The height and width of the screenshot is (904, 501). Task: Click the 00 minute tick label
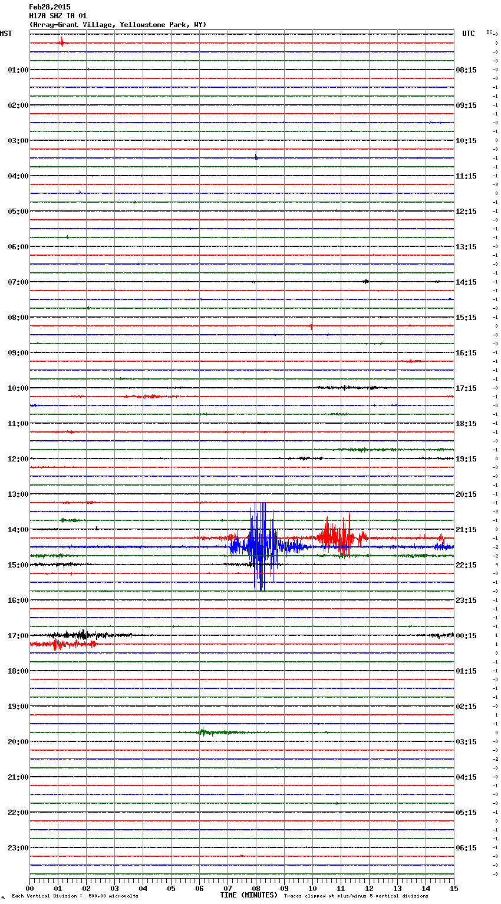(29, 888)
